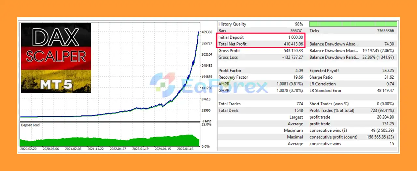
Task: Click the "Expected Payoff" label
Action: pyautogui.click(x=324, y=71)
